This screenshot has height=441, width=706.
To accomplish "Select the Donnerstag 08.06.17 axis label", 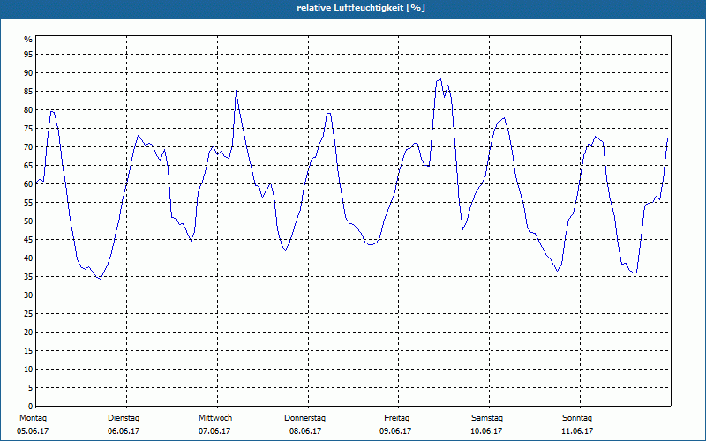I will click(x=304, y=424).
